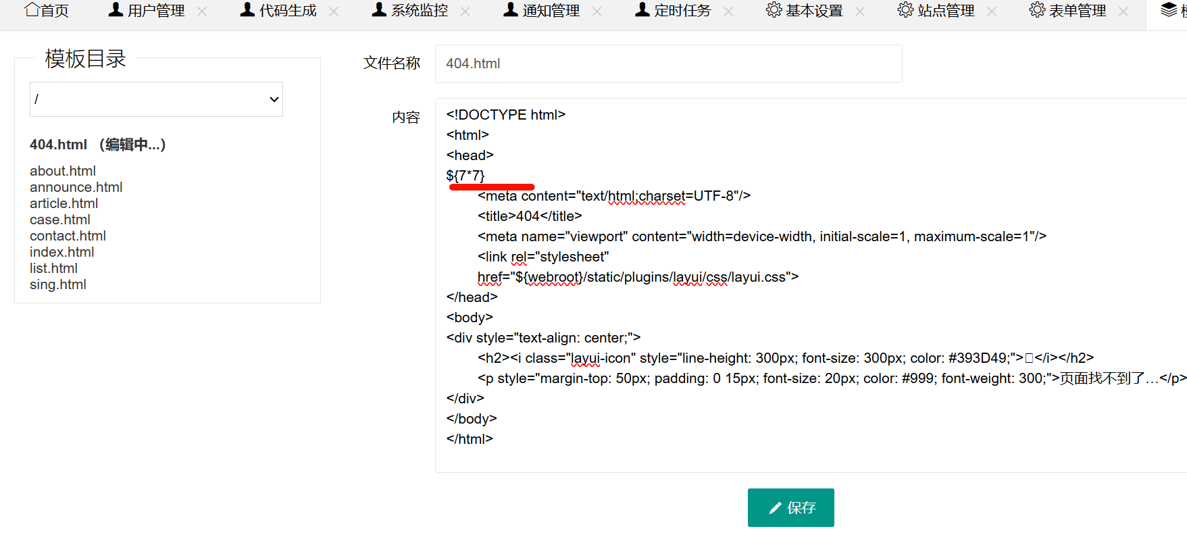This screenshot has height=556, width=1187.
Task: Close the 通知管理 tab
Action: [x=597, y=11]
